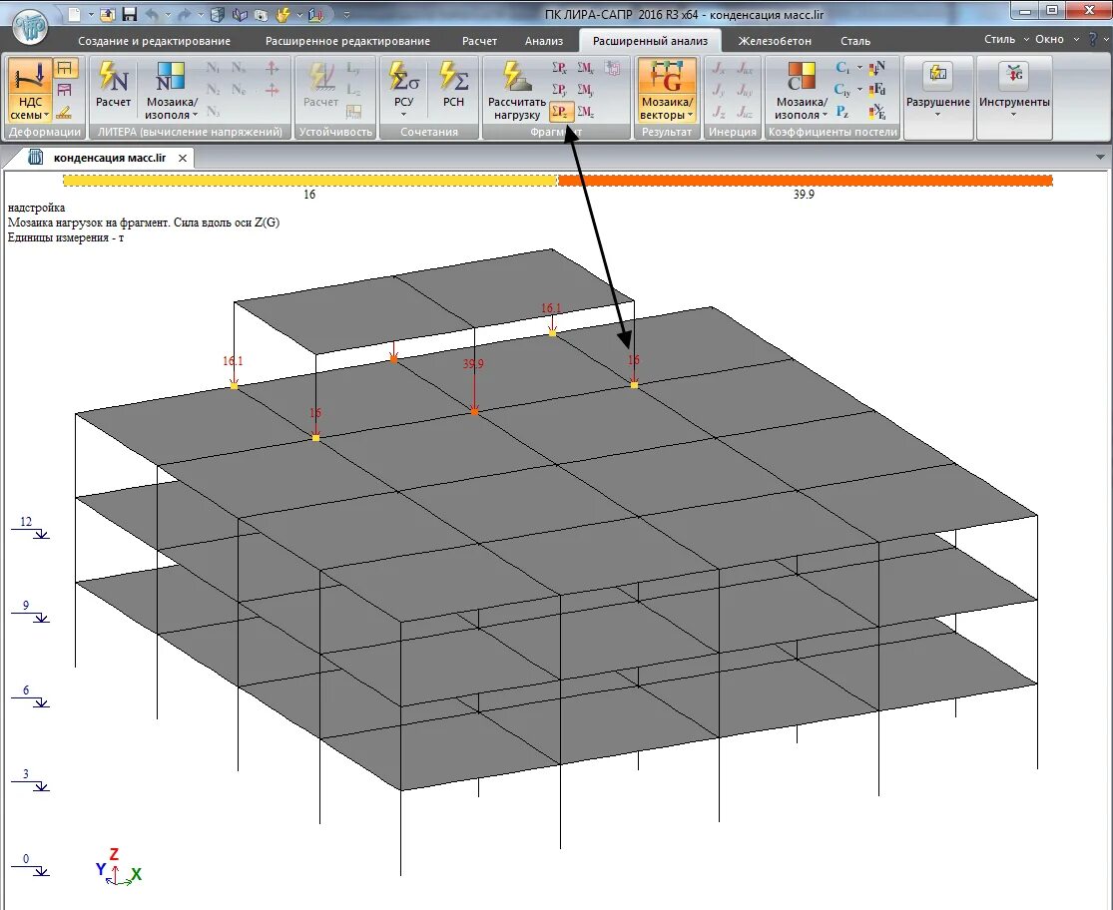Open the Расчет ribbon tab
Viewport: 1113px width, 910px height.
pos(479,41)
